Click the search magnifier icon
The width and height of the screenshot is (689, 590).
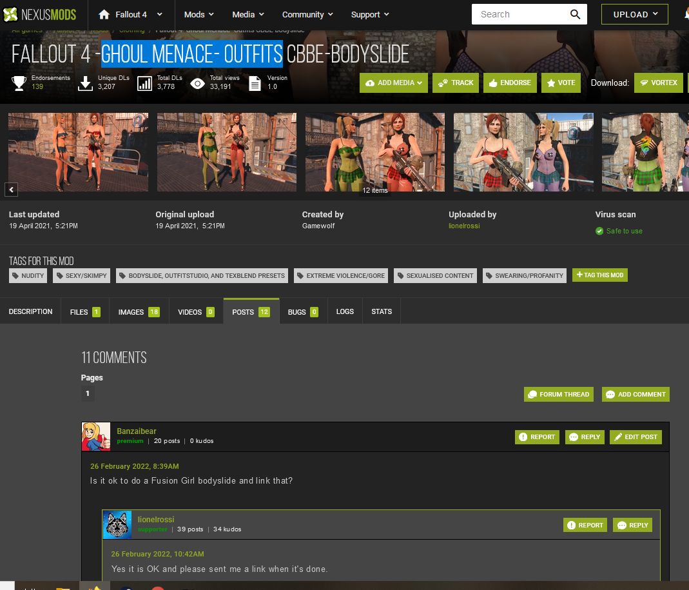pyautogui.click(x=575, y=14)
